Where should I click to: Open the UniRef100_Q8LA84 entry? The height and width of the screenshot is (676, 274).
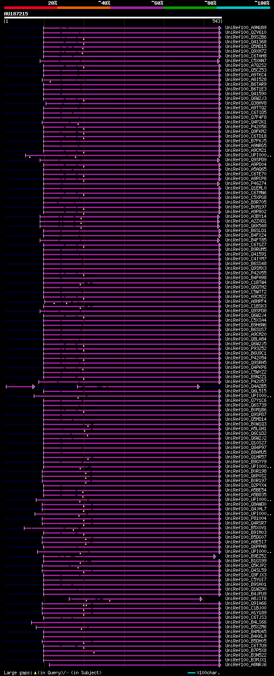point(246,339)
